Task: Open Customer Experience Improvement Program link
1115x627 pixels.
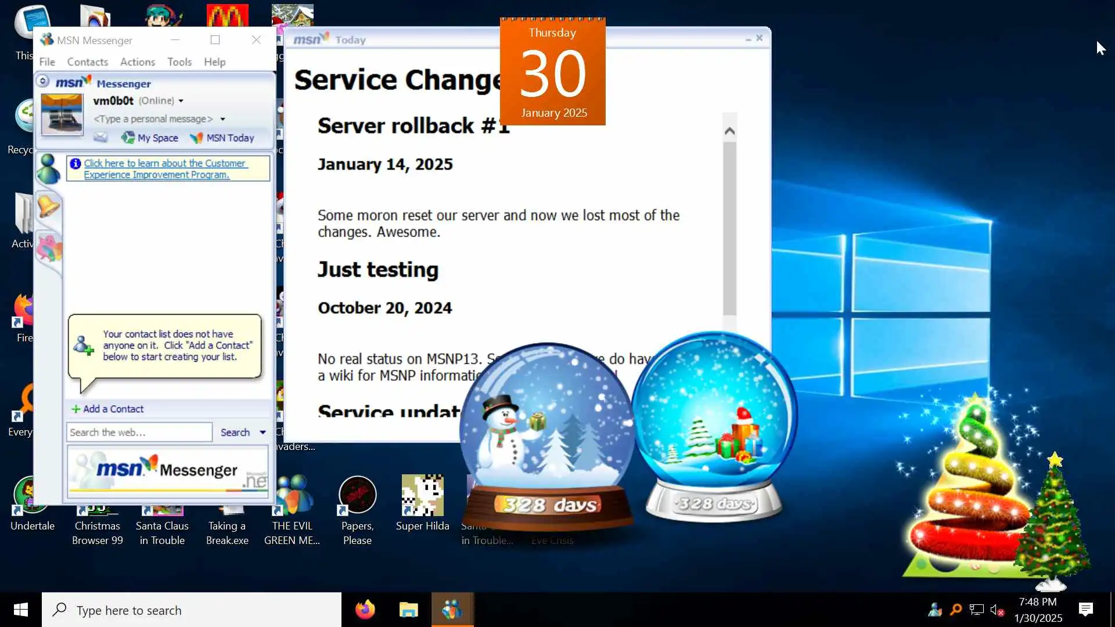Action: tap(166, 169)
